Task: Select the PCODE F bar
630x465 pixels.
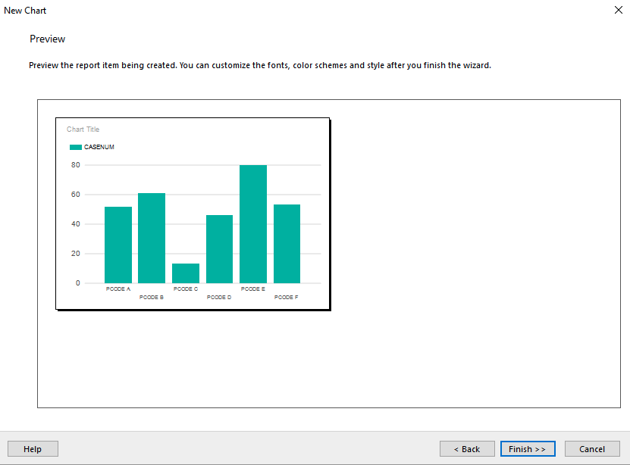Action: pos(287,244)
